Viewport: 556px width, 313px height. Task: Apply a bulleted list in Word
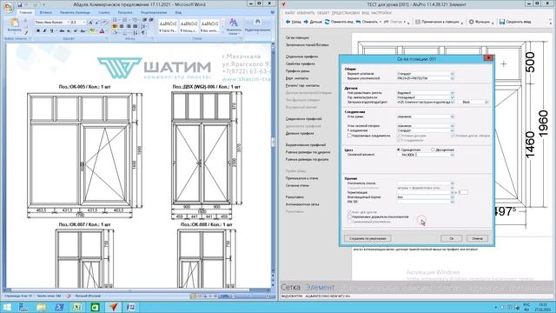tap(115, 19)
